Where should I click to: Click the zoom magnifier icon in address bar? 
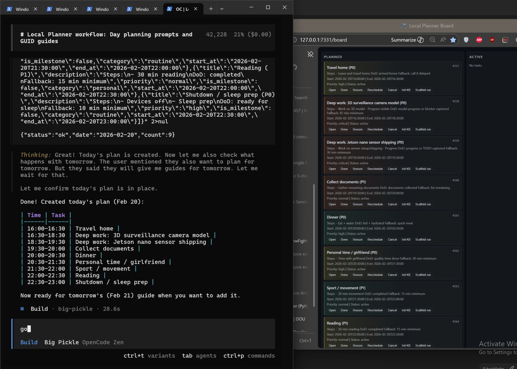[x=432, y=40]
